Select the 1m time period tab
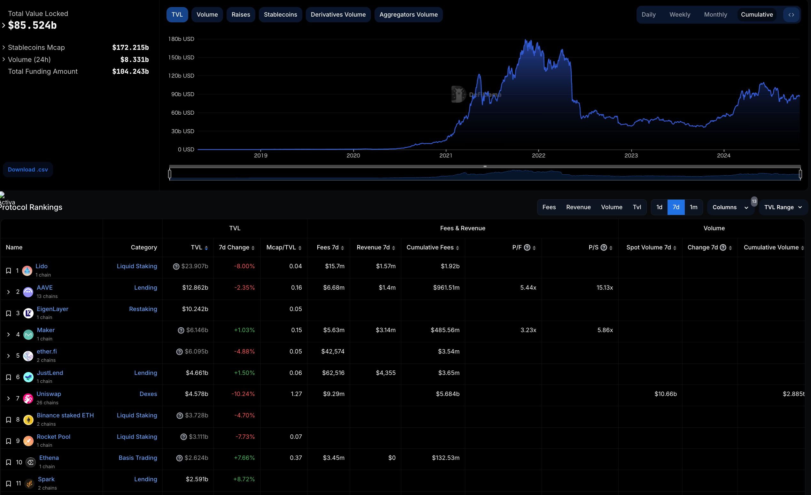811x495 pixels. 693,207
